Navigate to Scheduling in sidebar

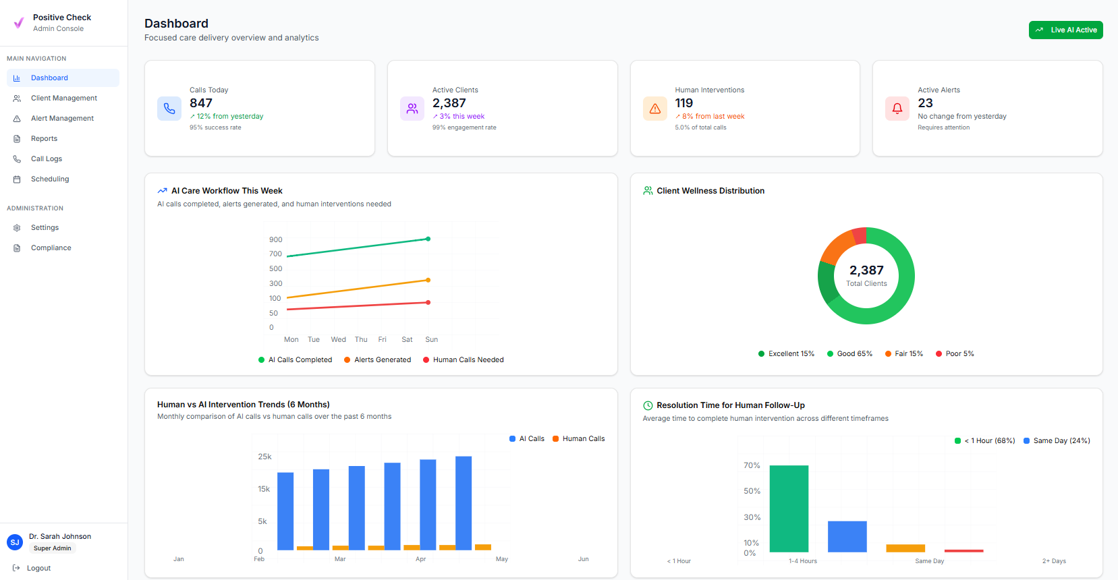tap(50, 179)
